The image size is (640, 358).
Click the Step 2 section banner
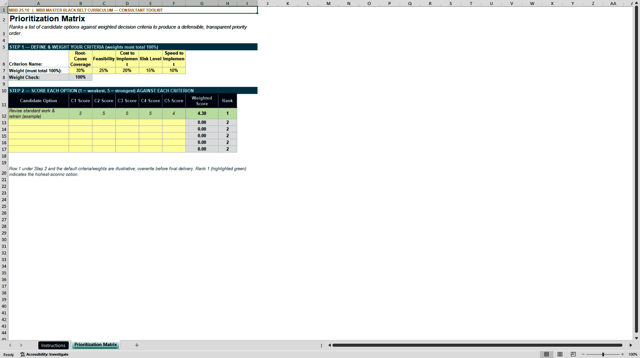click(x=133, y=90)
